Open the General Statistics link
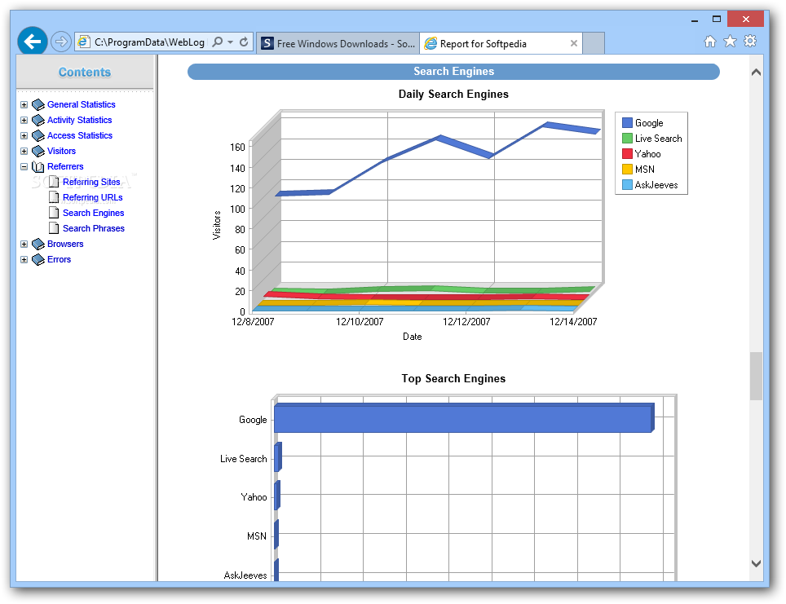The image size is (786, 604). (x=82, y=104)
